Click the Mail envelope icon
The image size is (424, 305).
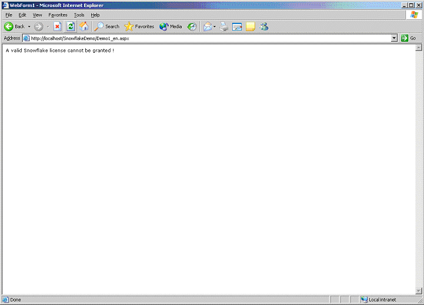(x=208, y=26)
